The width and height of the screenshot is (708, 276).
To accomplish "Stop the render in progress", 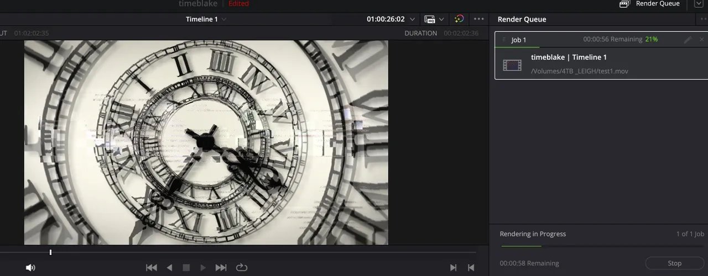I will tap(674, 263).
